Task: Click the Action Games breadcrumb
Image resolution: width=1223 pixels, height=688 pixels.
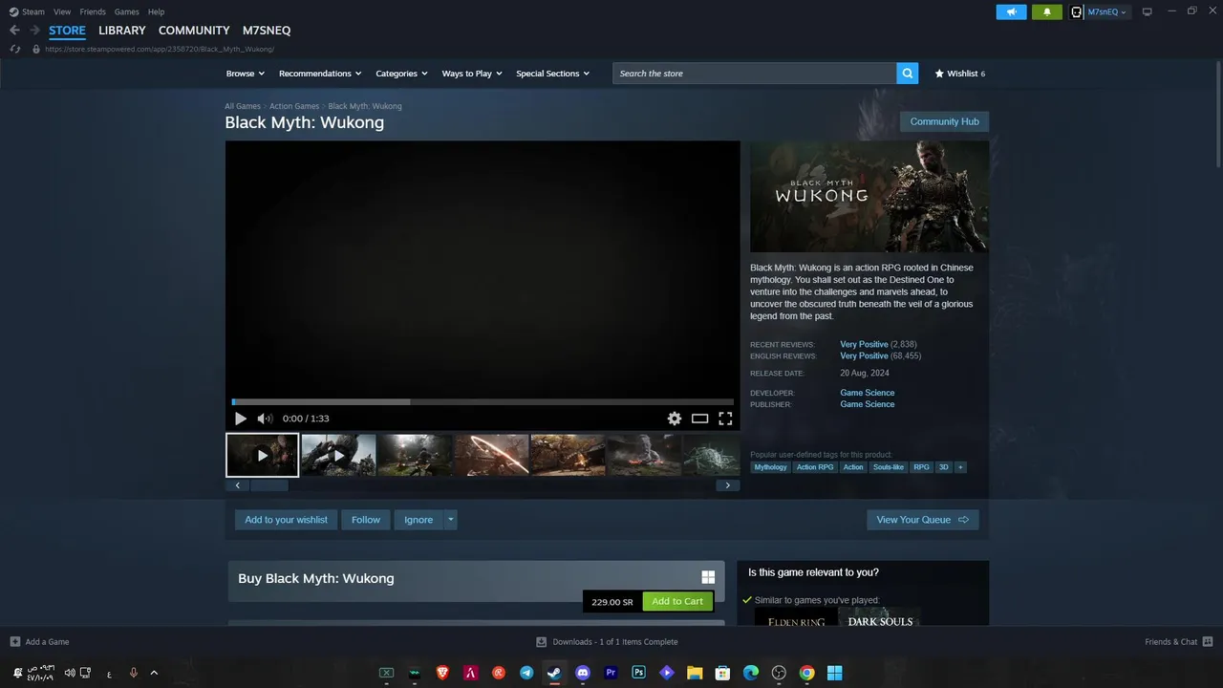Action: coord(294,106)
